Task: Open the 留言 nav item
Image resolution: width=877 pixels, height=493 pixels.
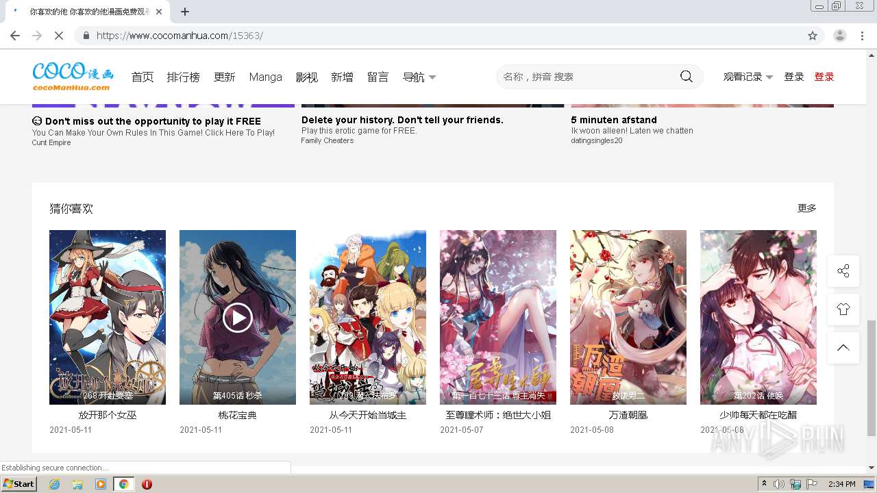Action: coord(378,77)
